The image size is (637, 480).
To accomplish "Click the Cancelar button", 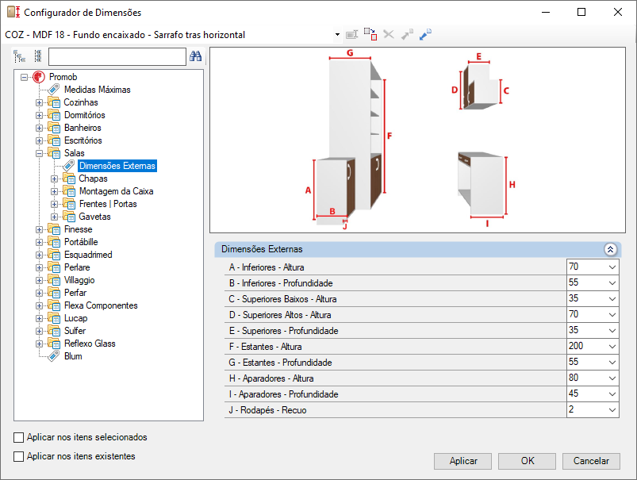I will click(x=591, y=461).
